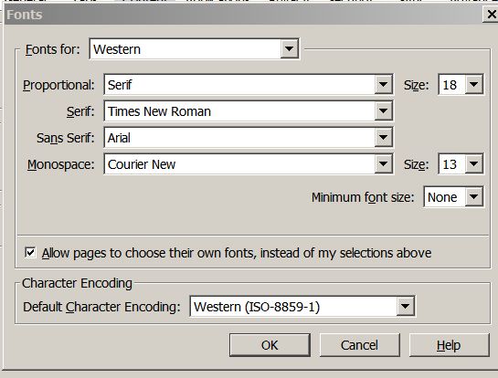498x378 pixels.
Task: Expand the Sans Serif font dropdown
Action: pyautogui.click(x=383, y=138)
